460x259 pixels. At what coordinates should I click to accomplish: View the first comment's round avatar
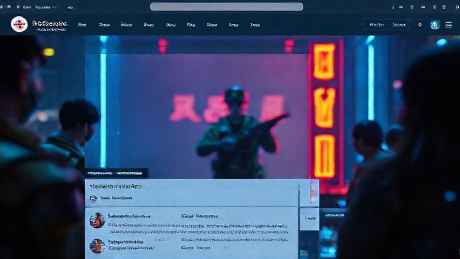[97, 220]
